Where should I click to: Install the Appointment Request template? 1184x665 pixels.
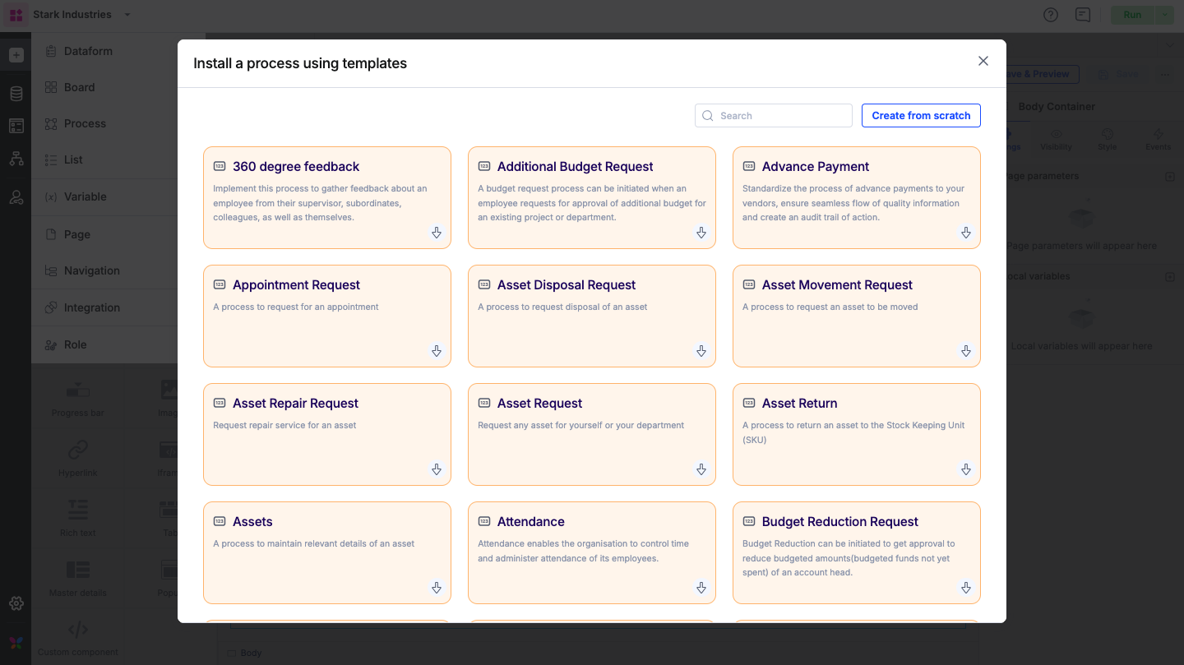tap(437, 352)
